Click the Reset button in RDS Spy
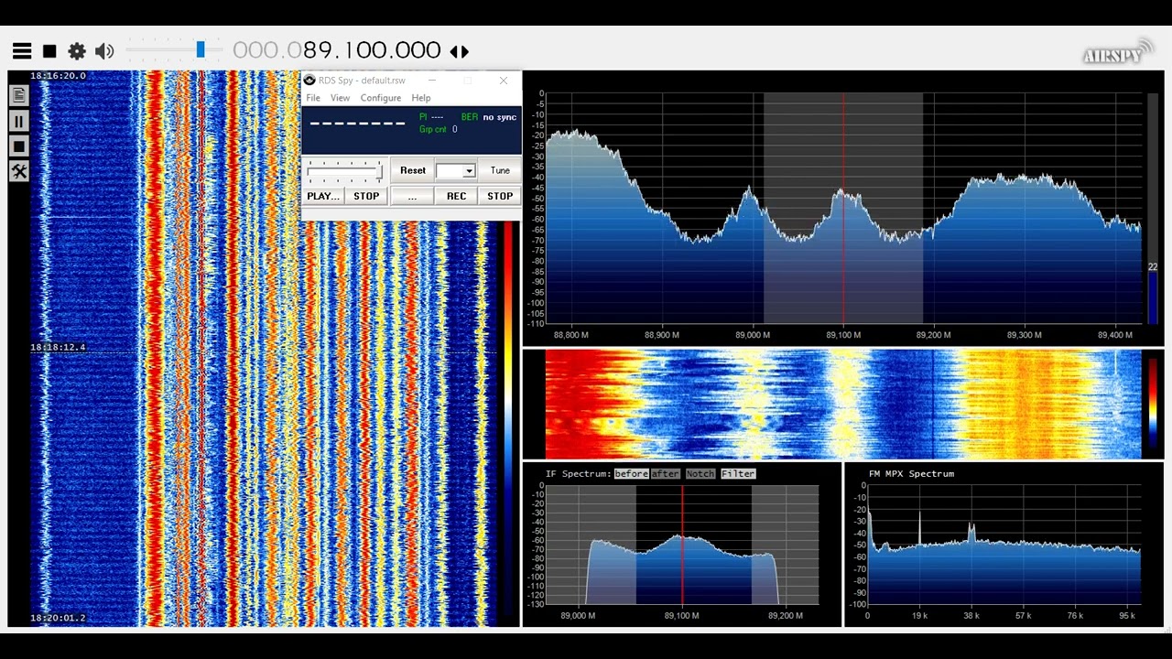The height and width of the screenshot is (659, 1172). tap(412, 170)
